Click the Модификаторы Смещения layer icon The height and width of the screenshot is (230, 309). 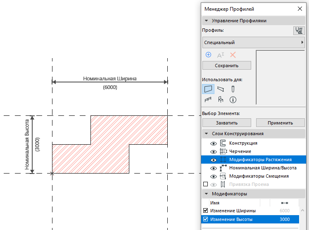(x=223, y=176)
